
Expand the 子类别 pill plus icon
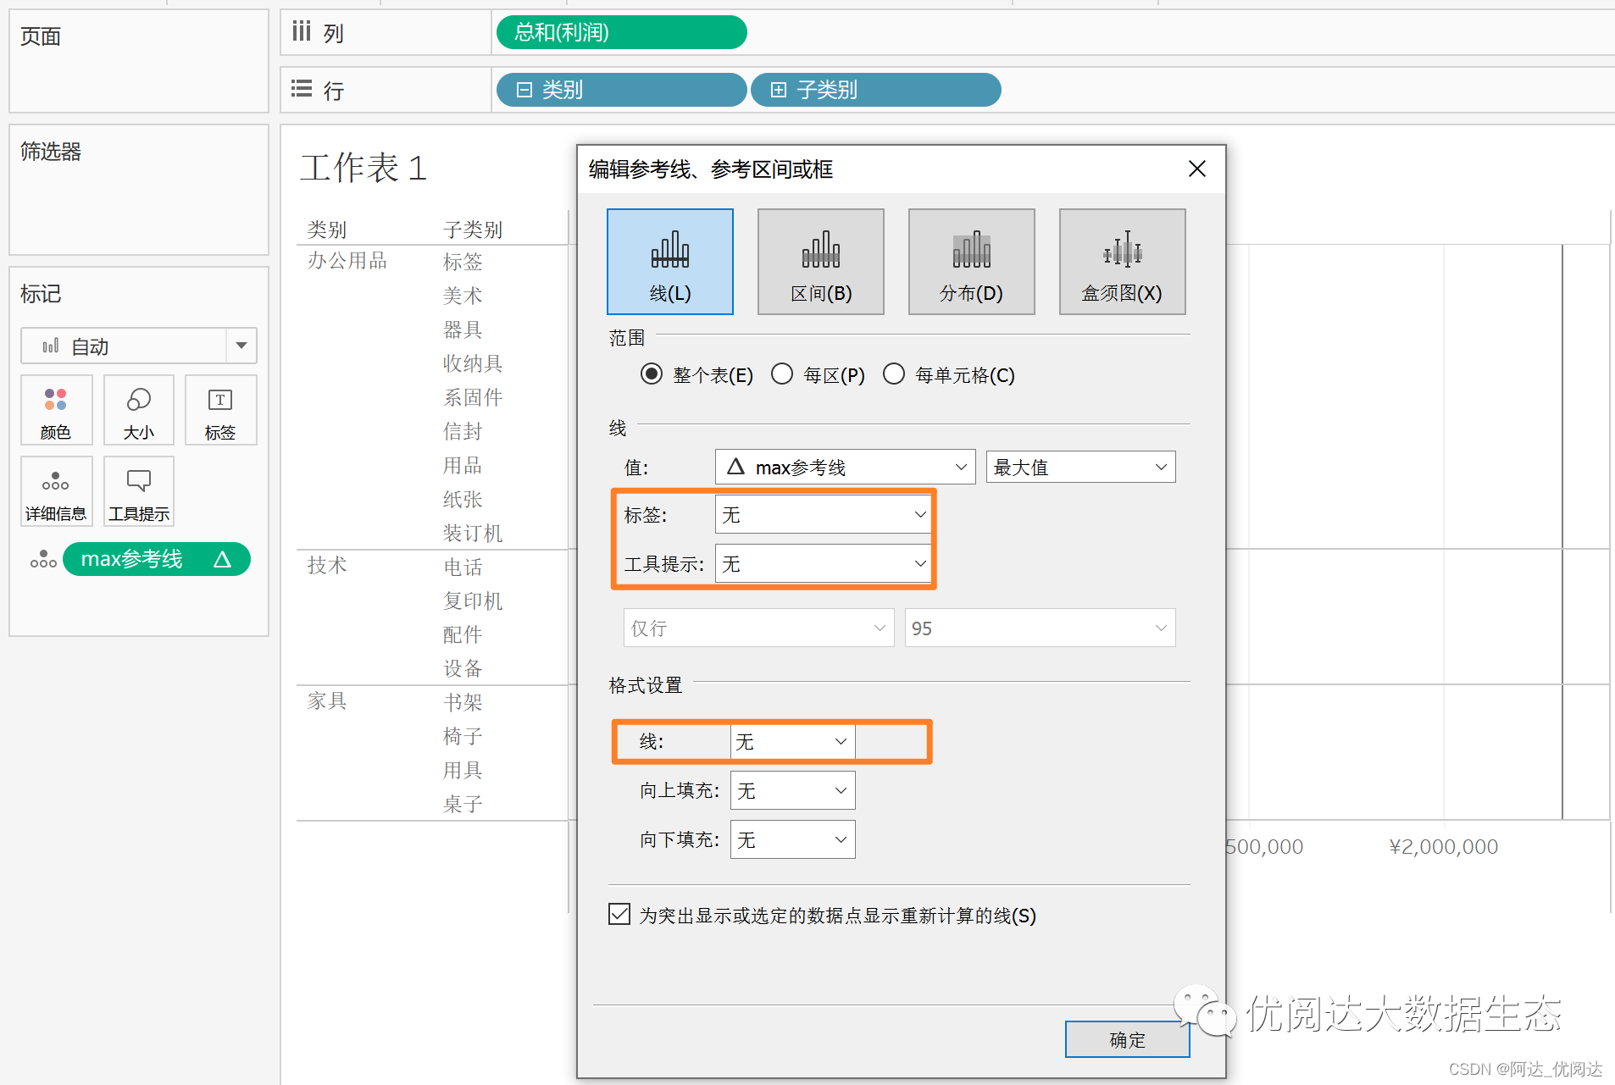tap(779, 90)
